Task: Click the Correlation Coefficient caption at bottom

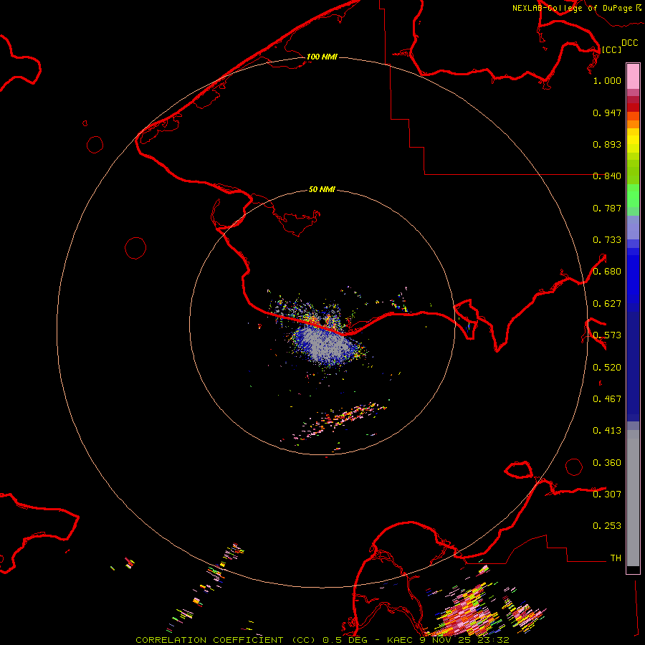Action: click(322, 640)
